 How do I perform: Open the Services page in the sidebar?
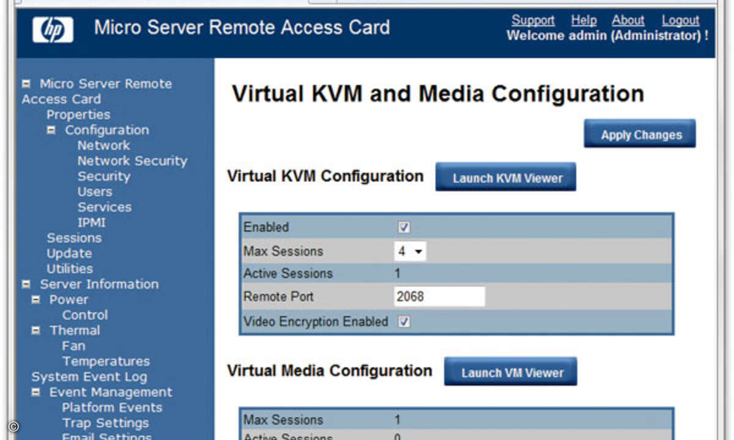click(104, 207)
